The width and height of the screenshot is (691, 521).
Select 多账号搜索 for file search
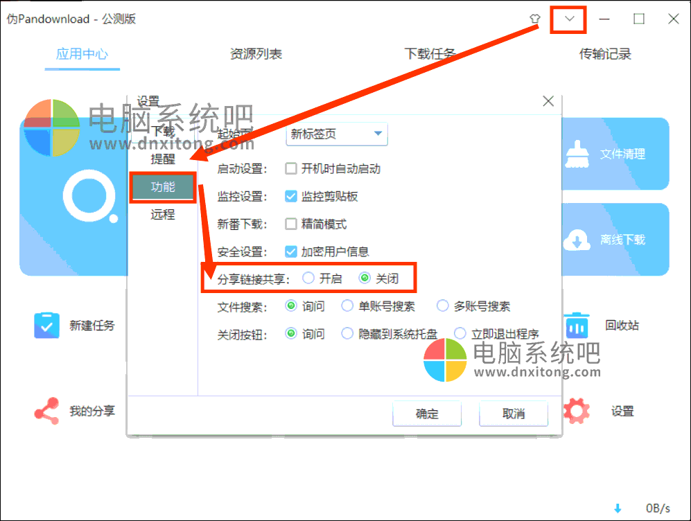442,306
